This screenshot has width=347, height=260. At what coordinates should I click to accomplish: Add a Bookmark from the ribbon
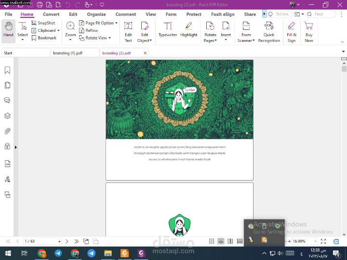[x=44, y=38]
